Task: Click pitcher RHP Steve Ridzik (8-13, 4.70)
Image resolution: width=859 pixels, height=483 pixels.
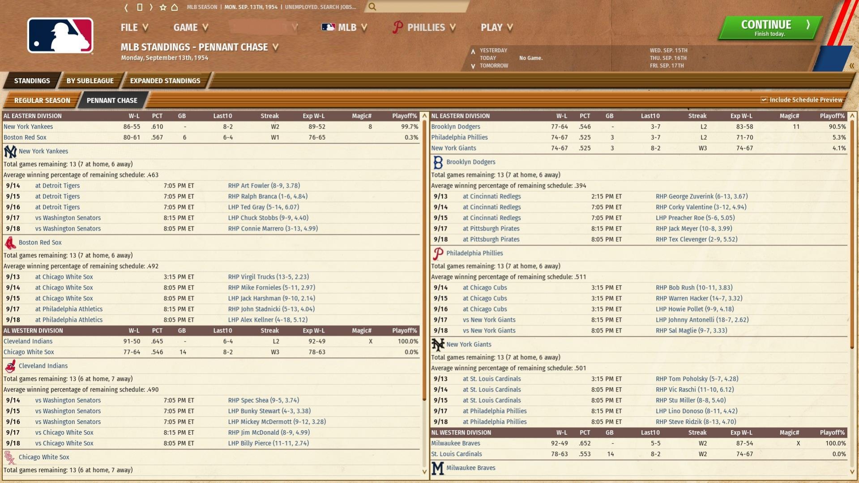Action: 696,422
